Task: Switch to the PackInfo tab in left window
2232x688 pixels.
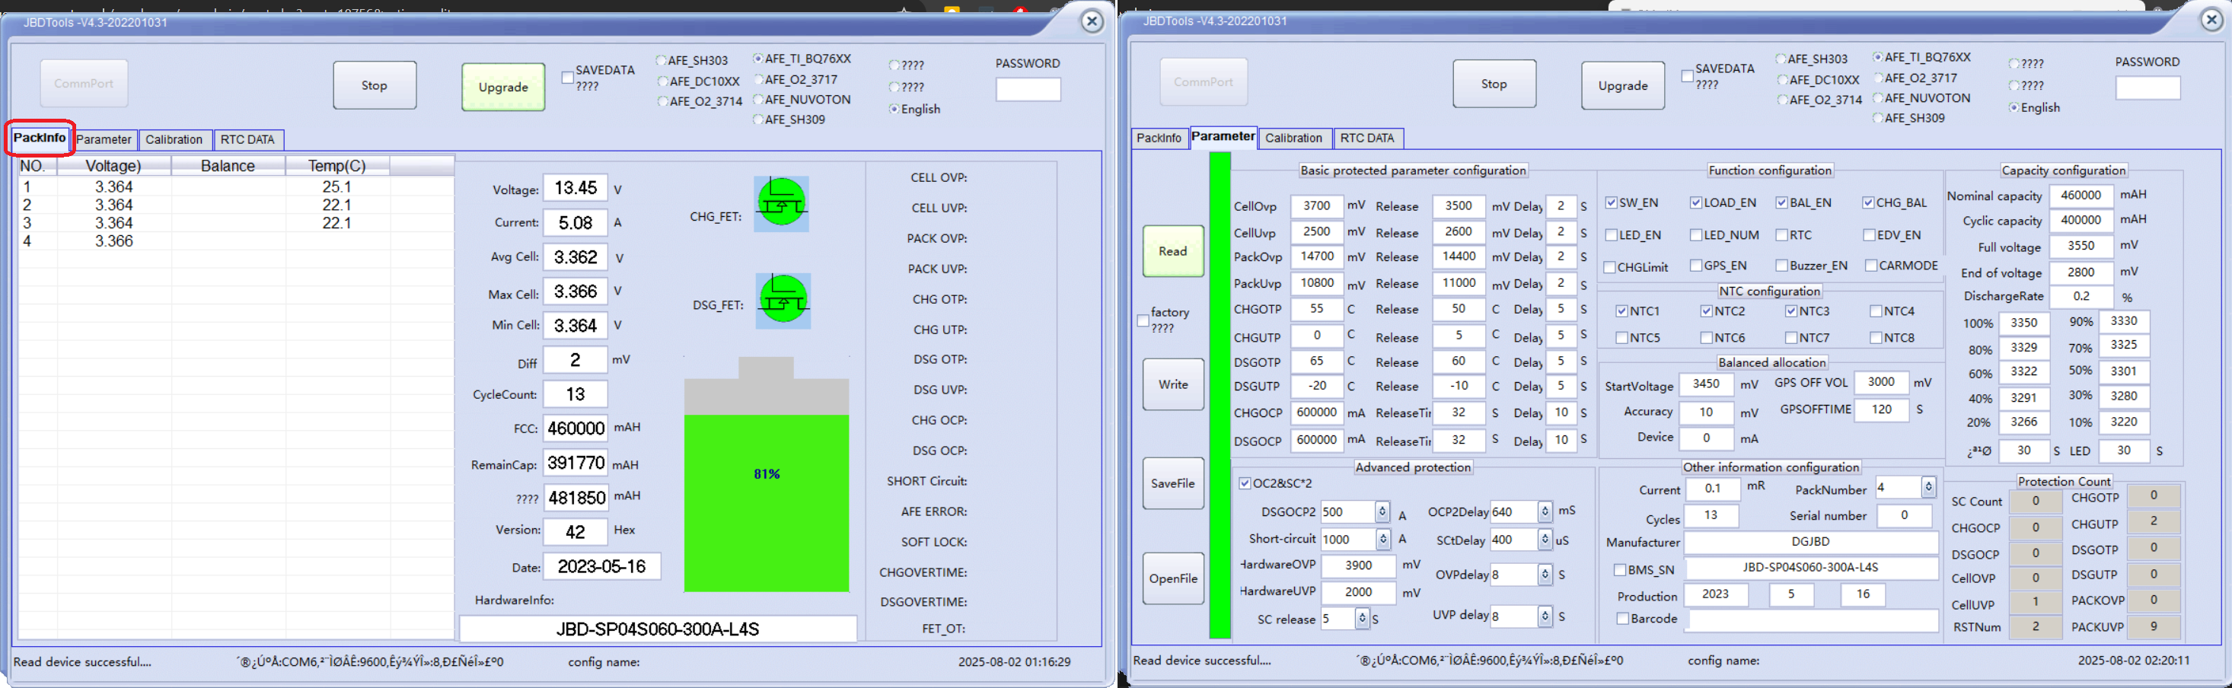Action: click(x=39, y=138)
